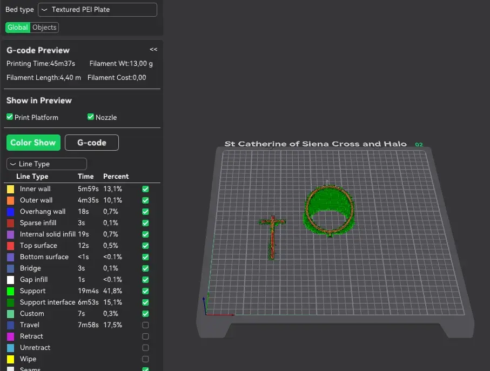Click the Retract magenta color icon
The width and height of the screenshot is (490, 371).
(x=11, y=336)
